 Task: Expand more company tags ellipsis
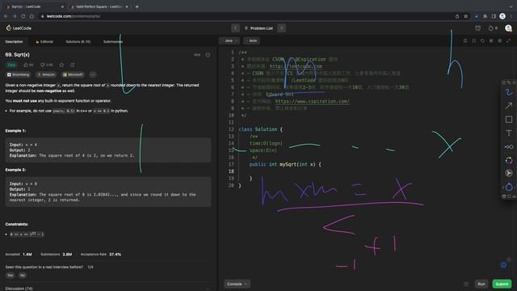(x=93, y=74)
